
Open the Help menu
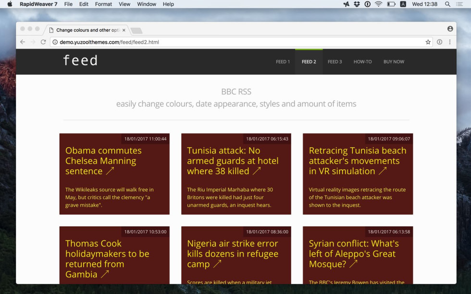[168, 4]
